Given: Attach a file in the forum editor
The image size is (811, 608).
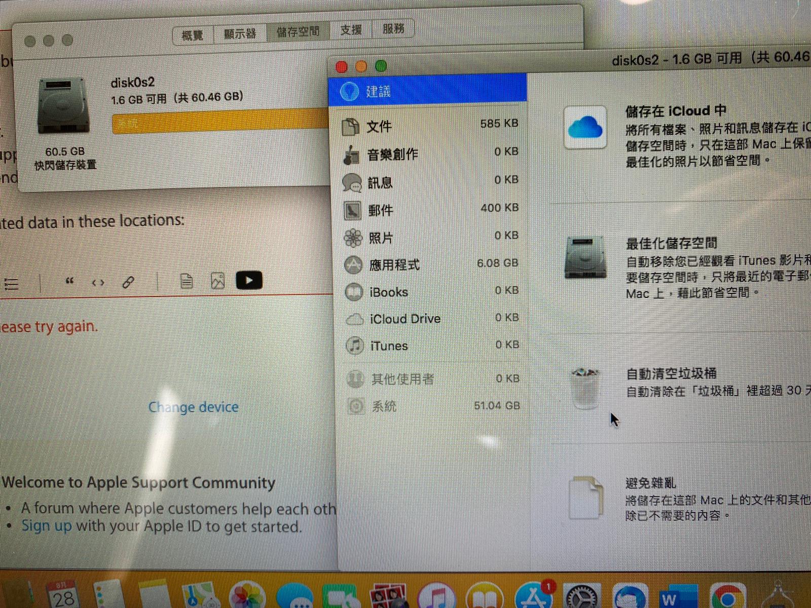Looking at the screenshot, I should pos(187,281).
